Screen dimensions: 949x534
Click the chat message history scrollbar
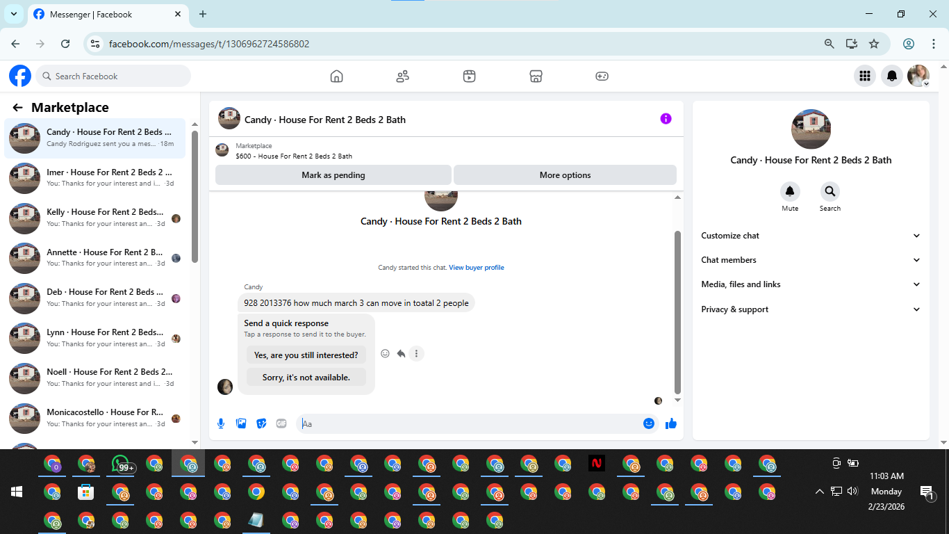coord(677,312)
